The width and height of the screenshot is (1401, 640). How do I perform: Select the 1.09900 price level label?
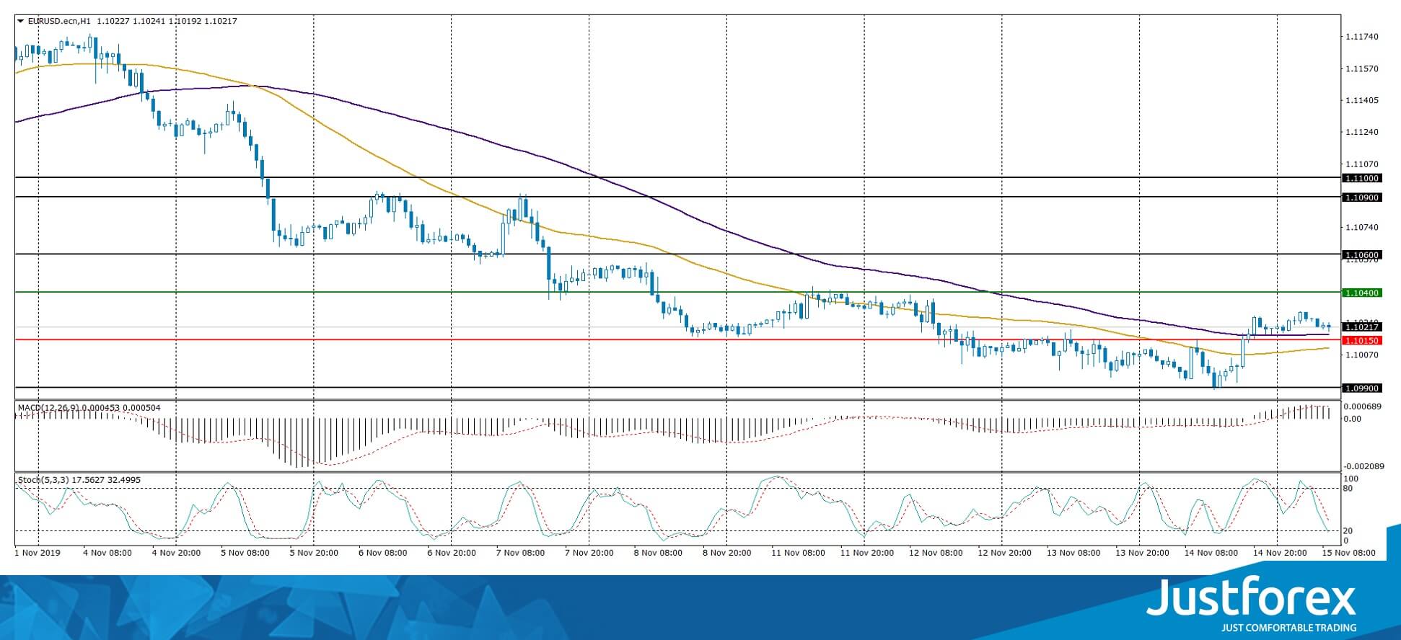point(1361,388)
